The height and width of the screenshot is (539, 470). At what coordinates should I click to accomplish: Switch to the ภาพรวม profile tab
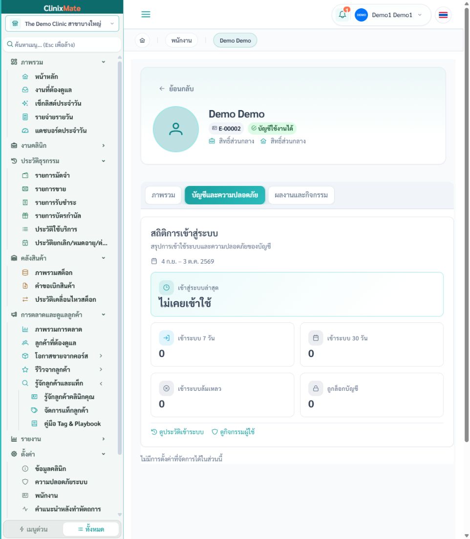tap(163, 195)
